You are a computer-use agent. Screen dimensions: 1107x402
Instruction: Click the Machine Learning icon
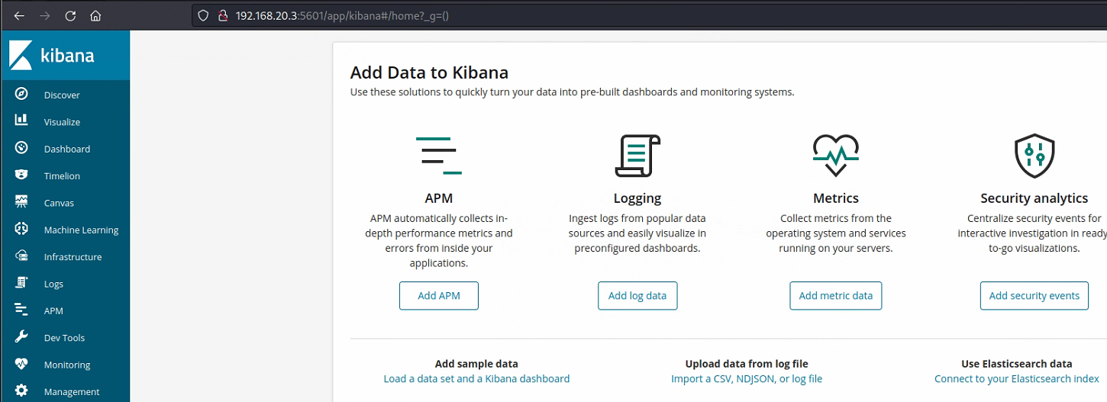[x=21, y=229]
